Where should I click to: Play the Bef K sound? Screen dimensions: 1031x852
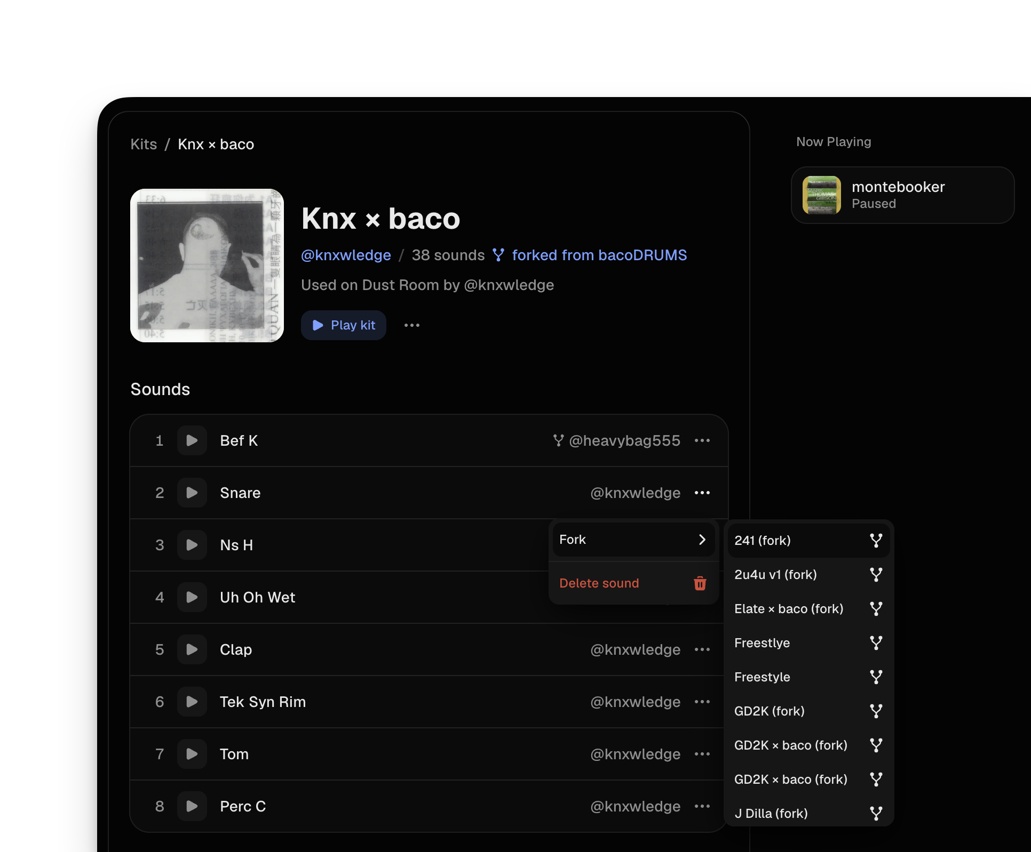tap(192, 440)
